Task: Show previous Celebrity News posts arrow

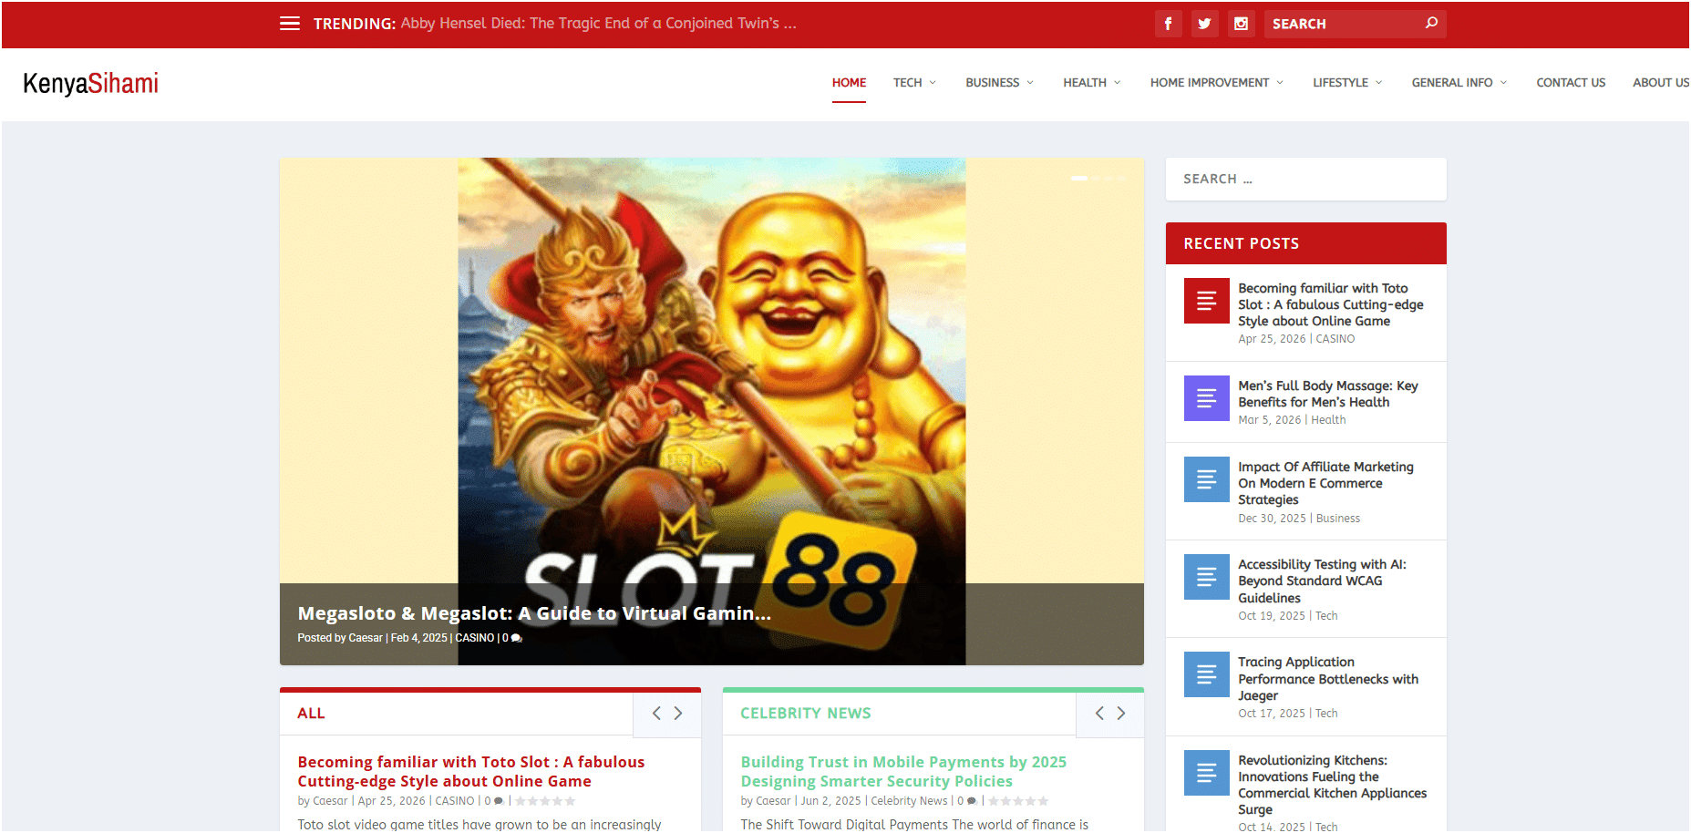Action: (1099, 714)
